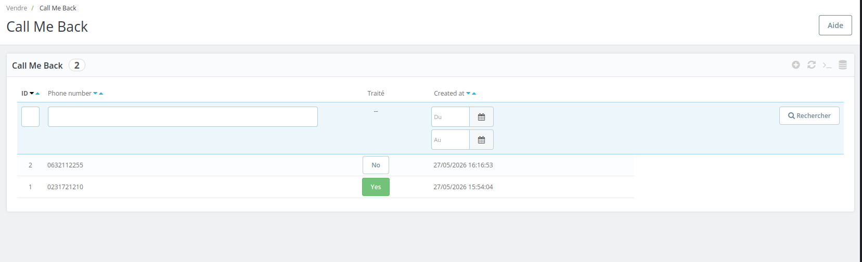Show the SQL query terminal icon
This screenshot has width=862, height=262.
click(x=827, y=65)
